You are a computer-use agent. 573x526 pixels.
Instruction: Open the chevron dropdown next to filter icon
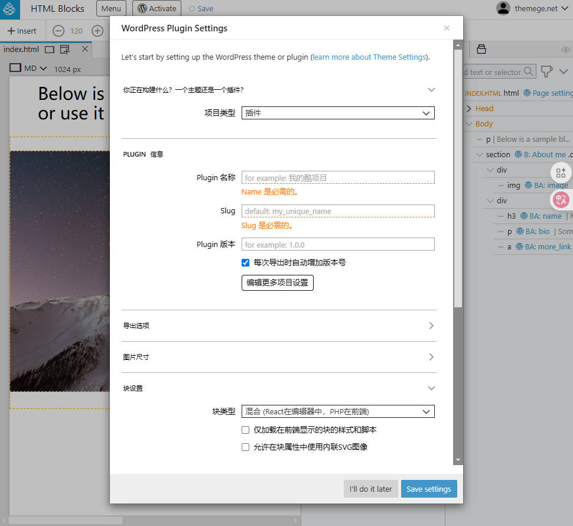(564, 72)
